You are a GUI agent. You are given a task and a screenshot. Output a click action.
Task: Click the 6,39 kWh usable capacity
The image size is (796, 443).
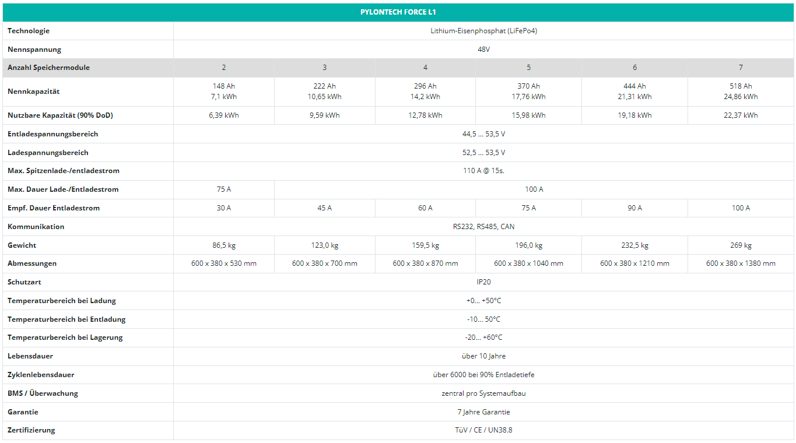pos(224,115)
